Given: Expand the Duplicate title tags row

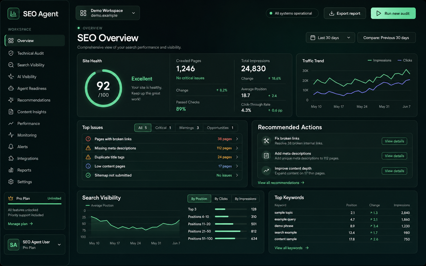Looking at the screenshot, I should pos(162,157).
